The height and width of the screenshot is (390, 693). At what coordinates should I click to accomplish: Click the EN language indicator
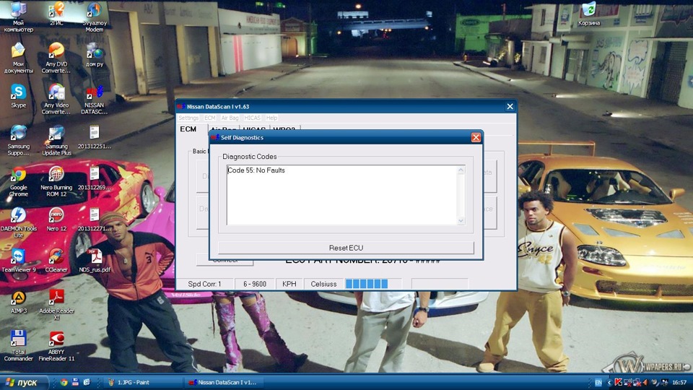[x=598, y=383]
